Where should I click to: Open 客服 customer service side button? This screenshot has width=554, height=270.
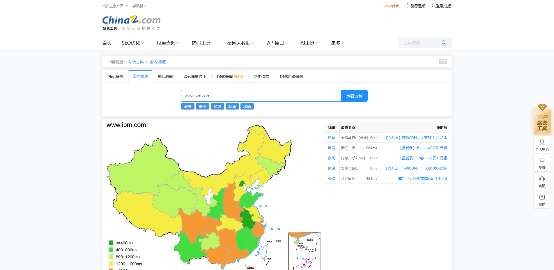[x=542, y=181]
